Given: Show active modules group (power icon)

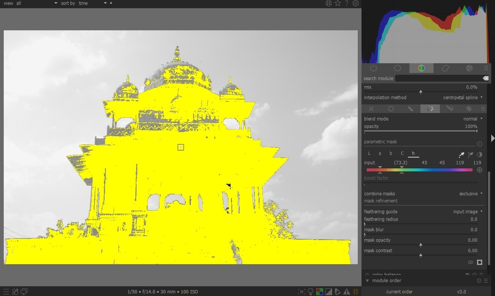Looking at the screenshot, I should [374, 68].
